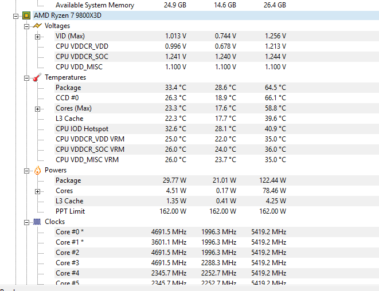This screenshot has height=291, width=379.
Task: Click the 26.4 GB memory maximum value
Action: coord(275,5)
